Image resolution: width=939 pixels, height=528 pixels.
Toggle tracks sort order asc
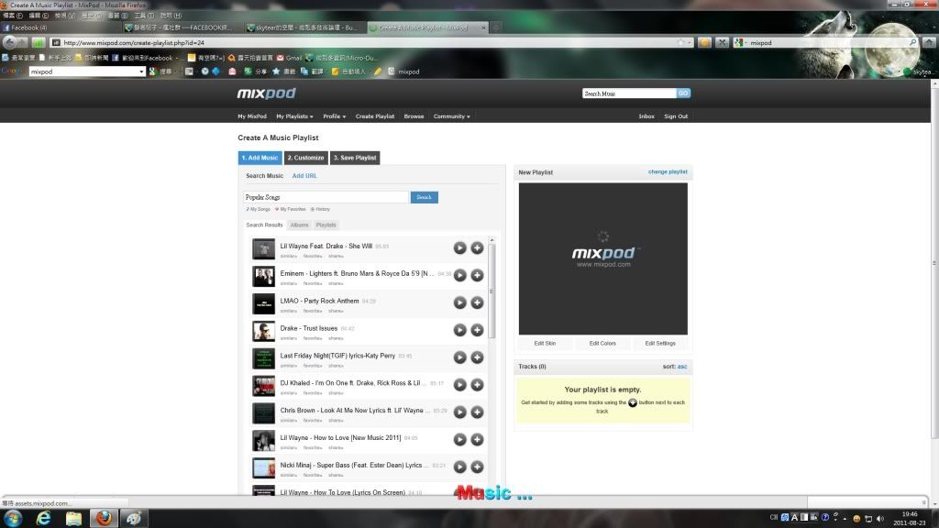pos(682,367)
